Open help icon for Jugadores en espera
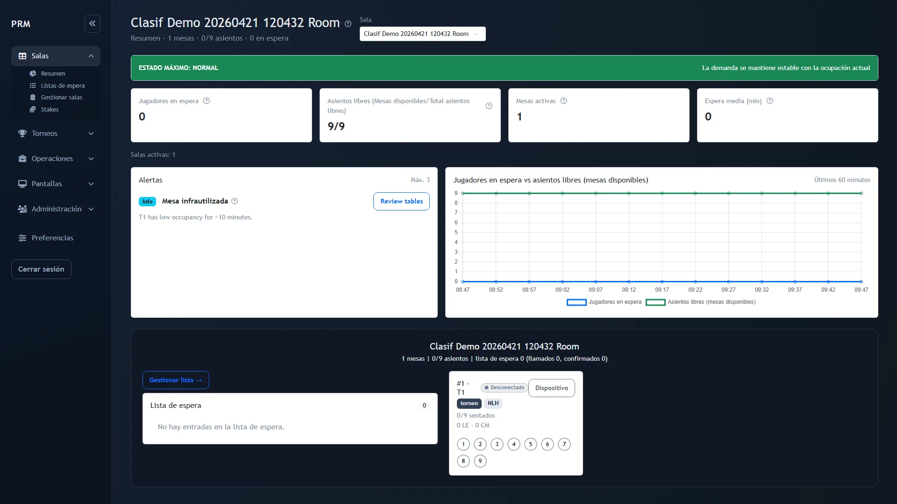 [206, 101]
